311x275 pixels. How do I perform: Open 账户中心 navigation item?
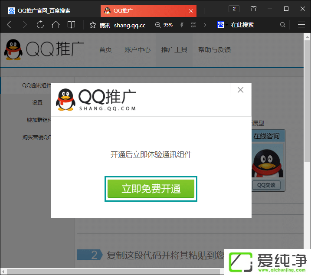[x=137, y=50]
